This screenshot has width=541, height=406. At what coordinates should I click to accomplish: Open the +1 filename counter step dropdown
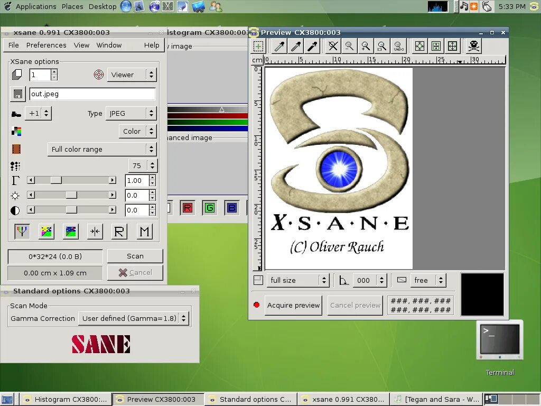tap(38, 113)
